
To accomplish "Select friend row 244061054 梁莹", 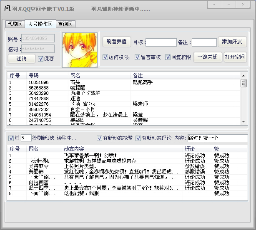I will point(123,115).
